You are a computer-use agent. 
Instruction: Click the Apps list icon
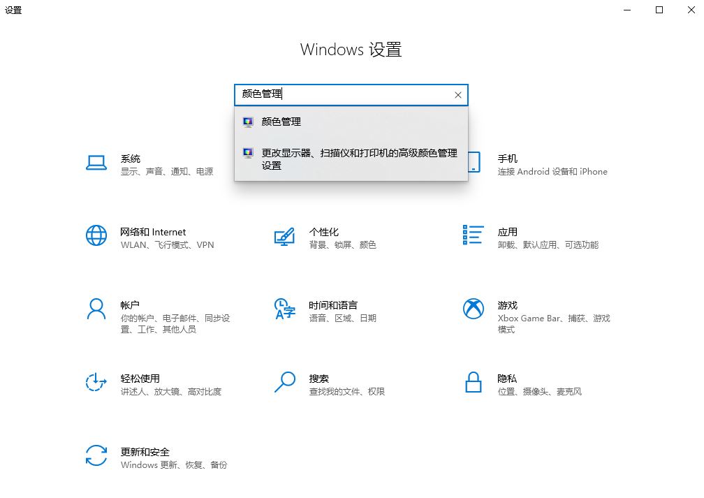coord(474,235)
